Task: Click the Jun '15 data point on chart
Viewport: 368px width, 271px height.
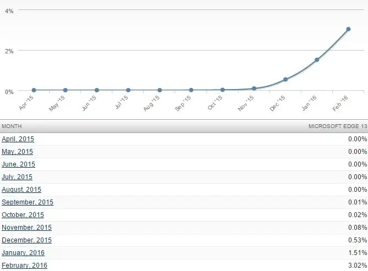Action: pyautogui.click(x=97, y=90)
